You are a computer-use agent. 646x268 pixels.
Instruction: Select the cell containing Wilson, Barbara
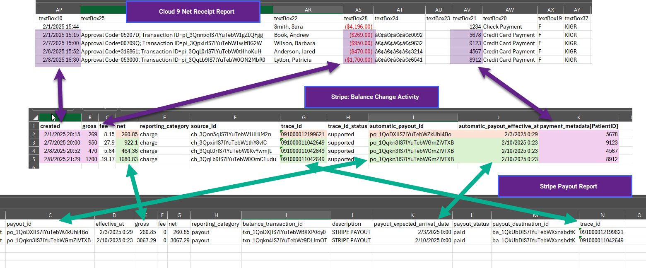[x=308, y=43]
